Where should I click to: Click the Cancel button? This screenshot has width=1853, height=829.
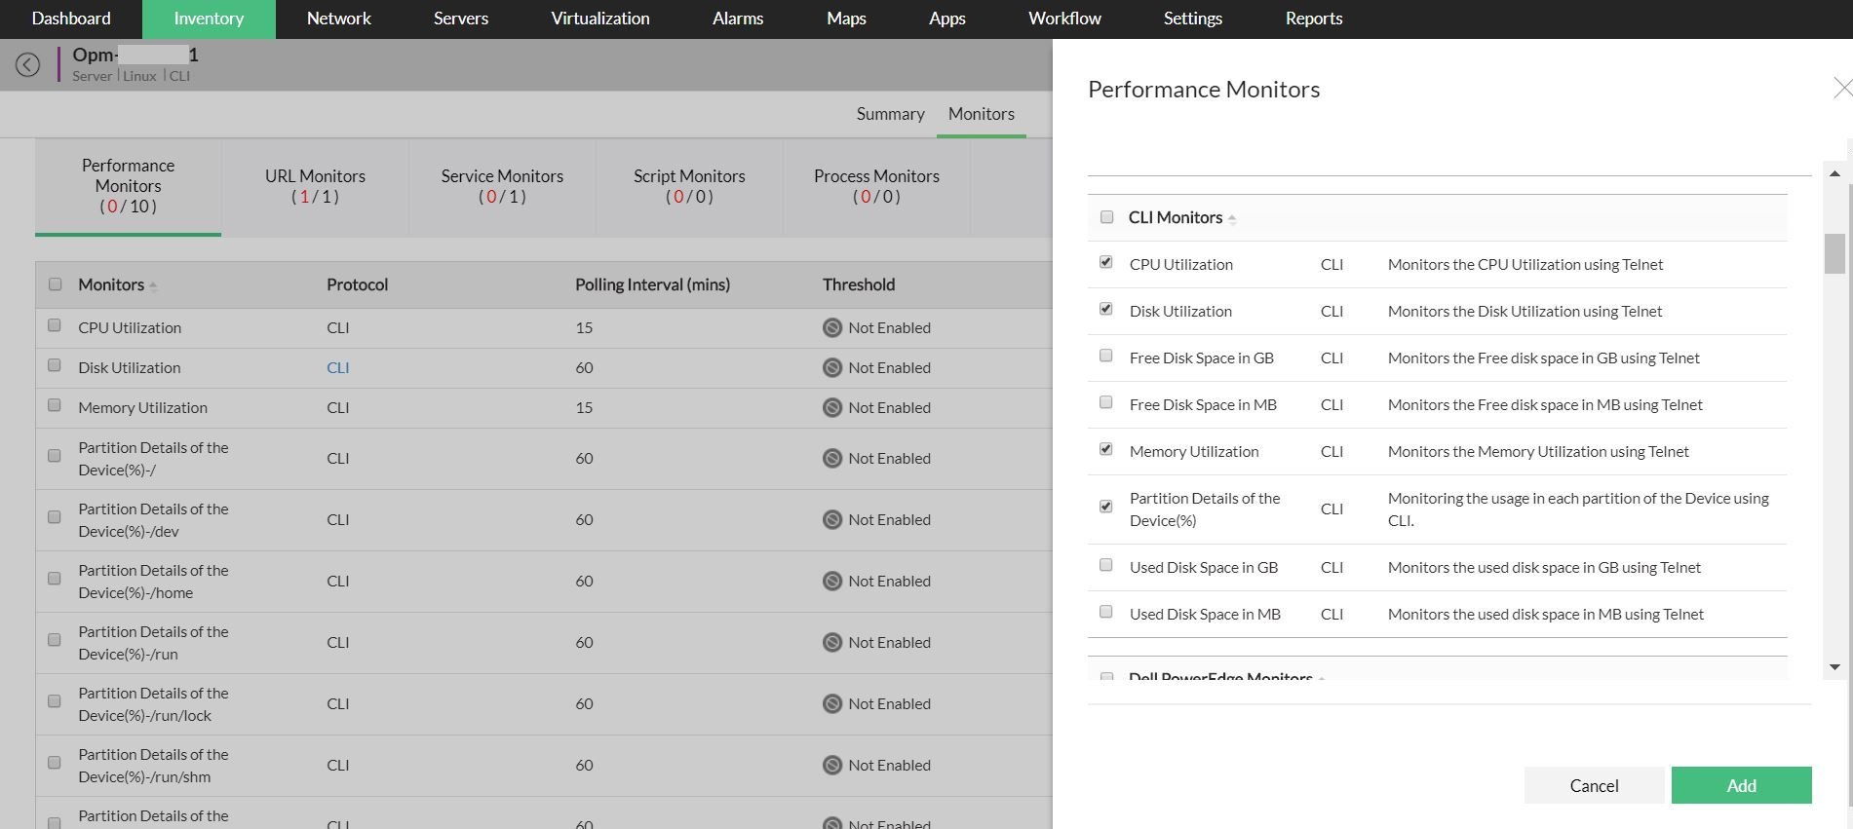[1594, 785]
